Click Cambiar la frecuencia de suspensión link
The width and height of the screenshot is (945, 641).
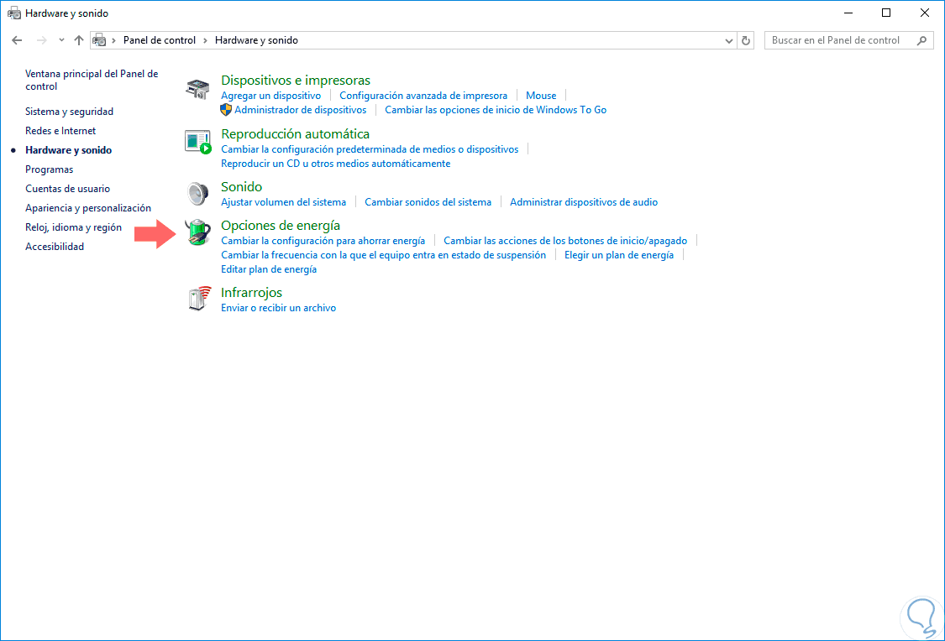coord(383,255)
